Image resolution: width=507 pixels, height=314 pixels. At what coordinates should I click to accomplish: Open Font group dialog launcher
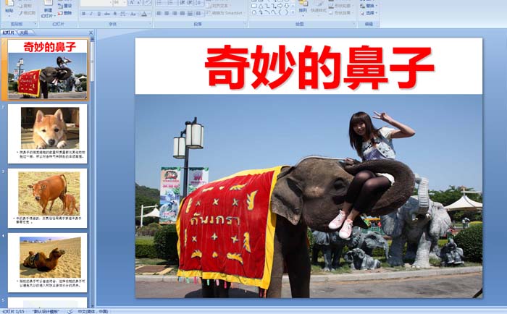(x=150, y=24)
